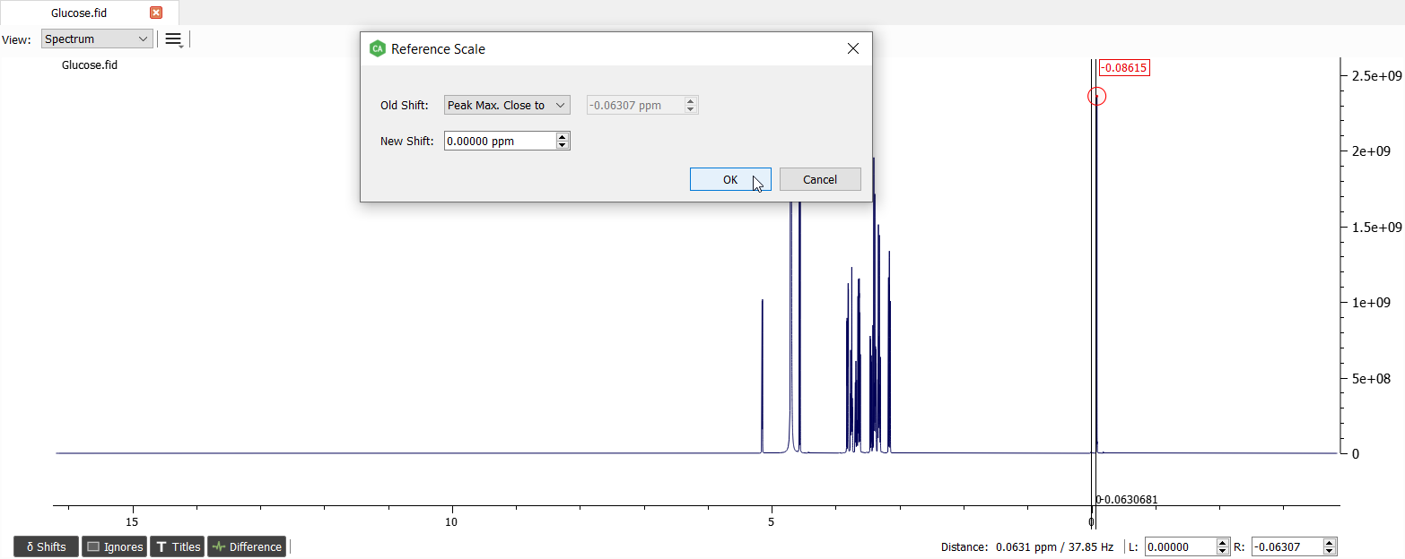Open the View Spectrum dropdown
The width and height of the screenshot is (1405, 559).
(x=97, y=39)
